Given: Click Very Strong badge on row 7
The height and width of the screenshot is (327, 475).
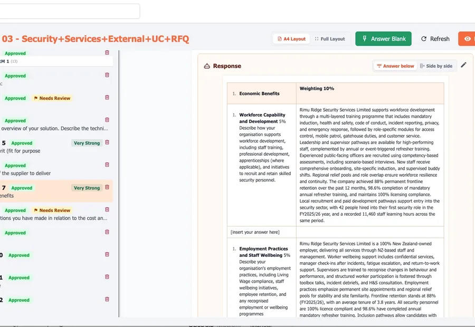Looking at the screenshot, I should (87, 188).
